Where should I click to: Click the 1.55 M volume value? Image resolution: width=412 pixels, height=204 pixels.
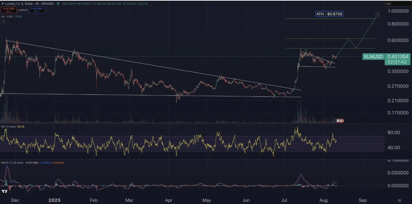coord(18,16)
